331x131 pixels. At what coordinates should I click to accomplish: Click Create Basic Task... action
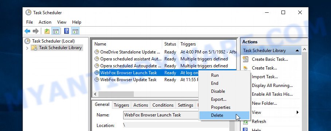point(270,59)
